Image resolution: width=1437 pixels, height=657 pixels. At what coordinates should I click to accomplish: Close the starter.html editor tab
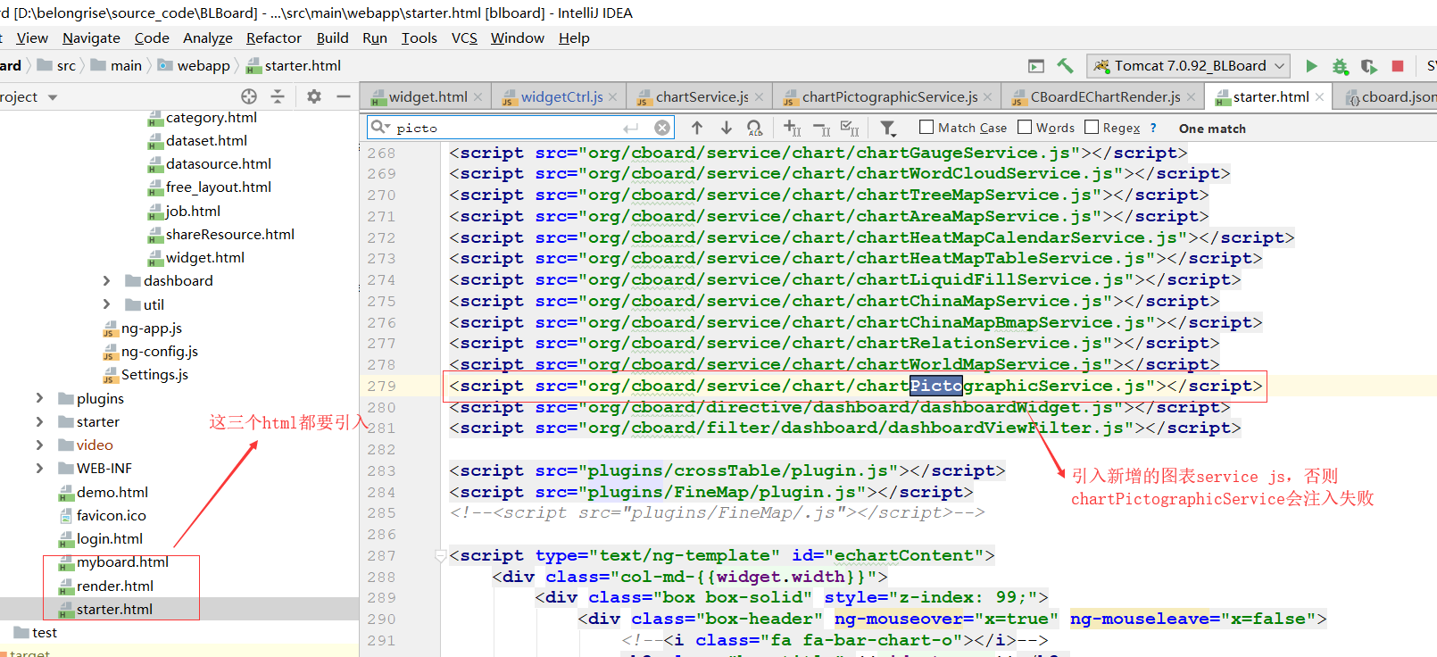1319,96
